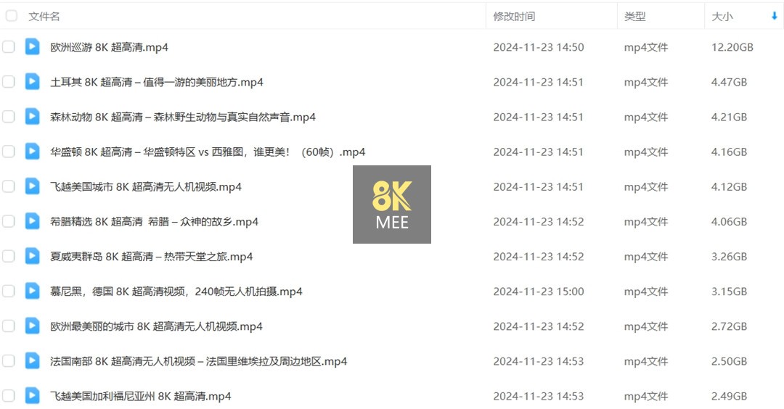Click modified time of 希腊精选 8K row

(x=539, y=222)
